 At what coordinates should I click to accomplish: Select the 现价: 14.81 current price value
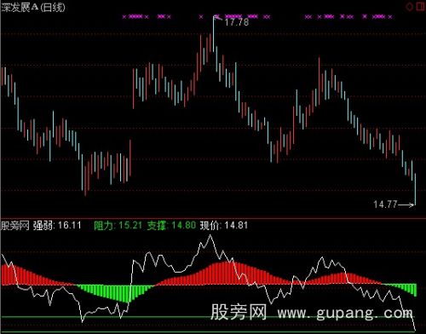click(x=224, y=226)
